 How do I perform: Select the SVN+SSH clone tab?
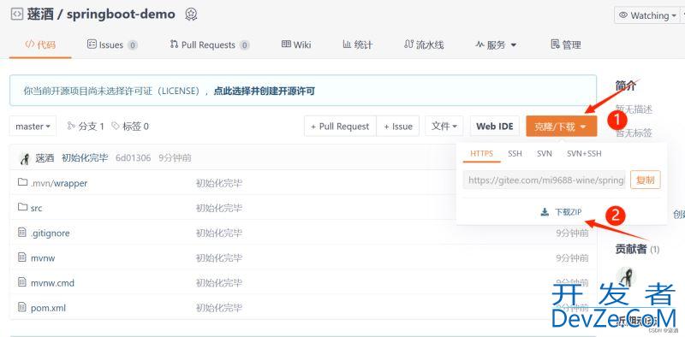click(x=584, y=154)
